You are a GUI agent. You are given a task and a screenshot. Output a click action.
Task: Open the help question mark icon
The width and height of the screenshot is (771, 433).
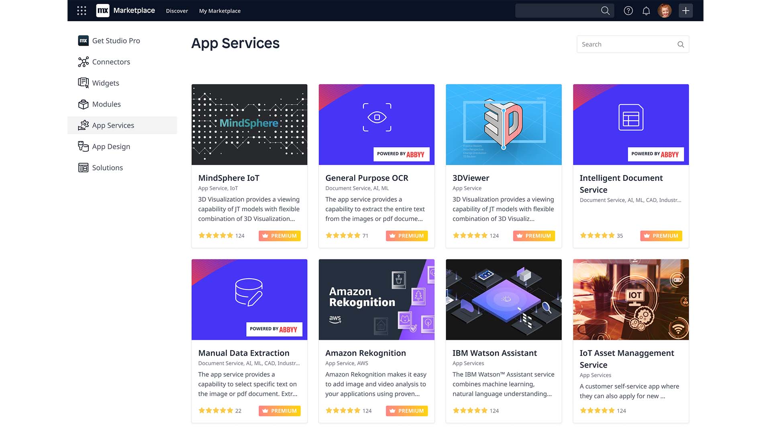point(628,10)
